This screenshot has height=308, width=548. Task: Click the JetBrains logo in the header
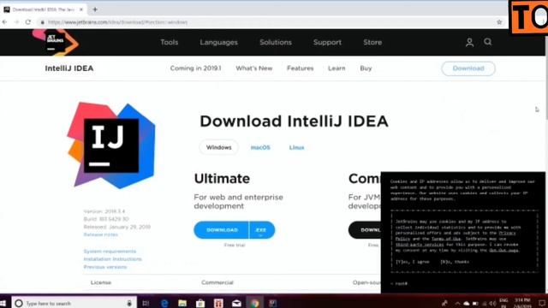point(56,42)
